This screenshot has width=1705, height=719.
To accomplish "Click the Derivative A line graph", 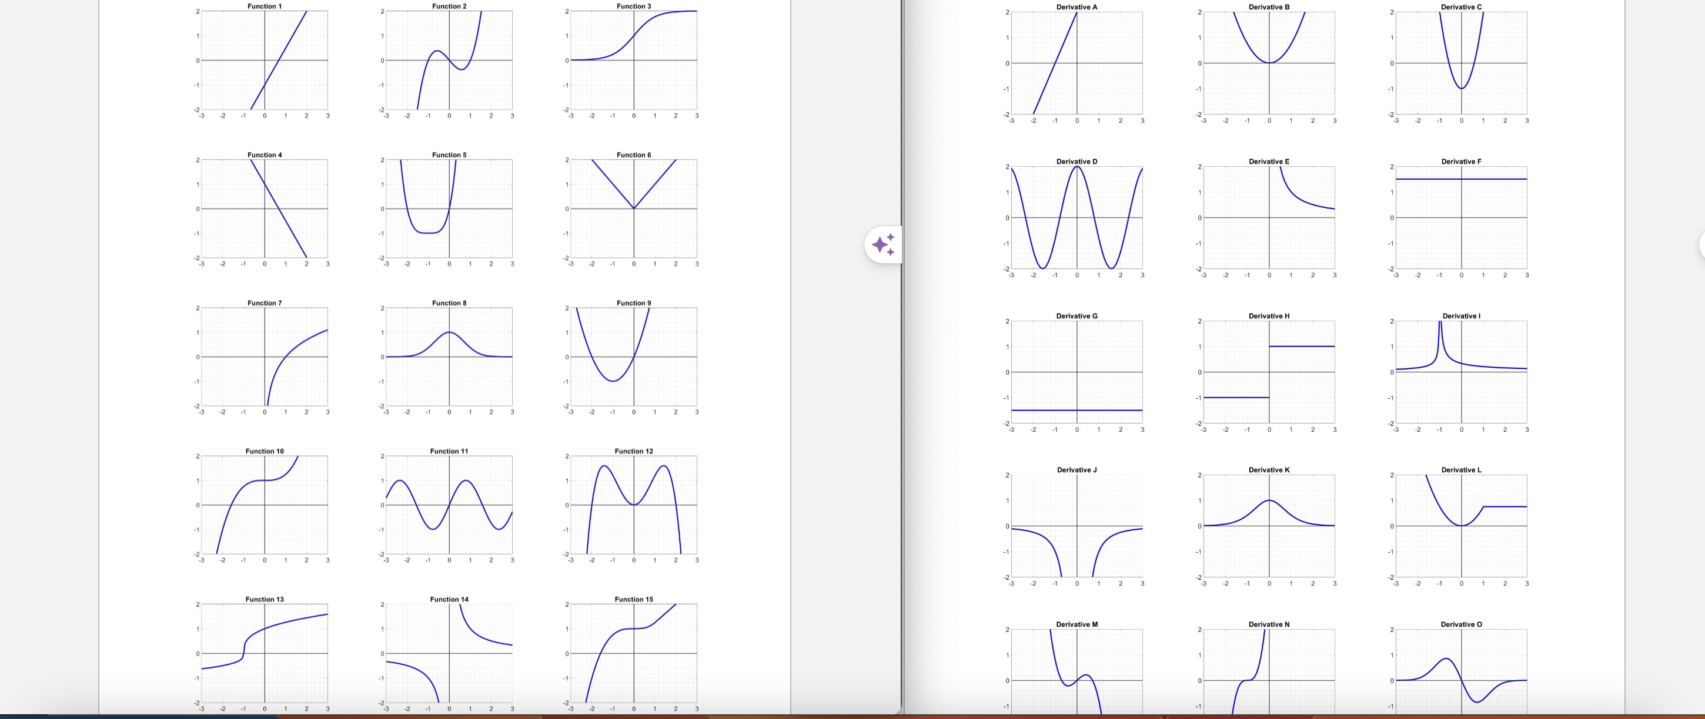I will coord(1077,64).
